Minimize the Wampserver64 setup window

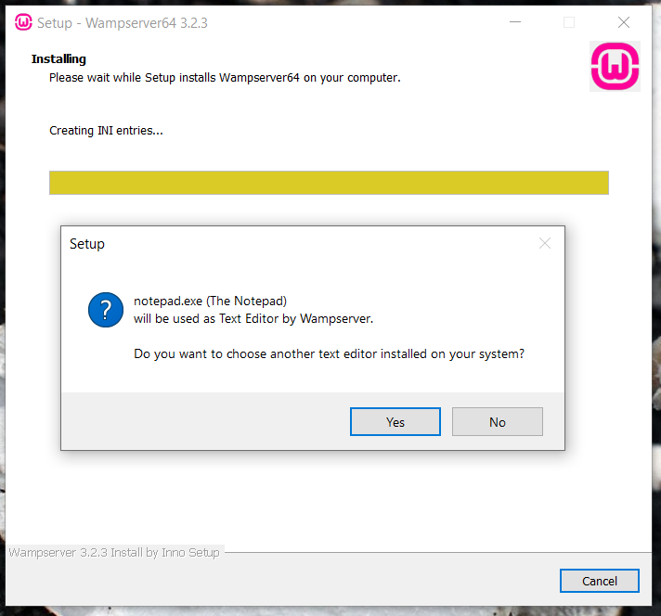tap(515, 22)
